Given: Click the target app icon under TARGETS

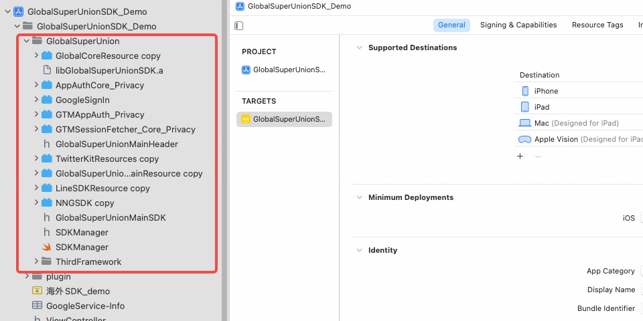Looking at the screenshot, I should coord(246,119).
